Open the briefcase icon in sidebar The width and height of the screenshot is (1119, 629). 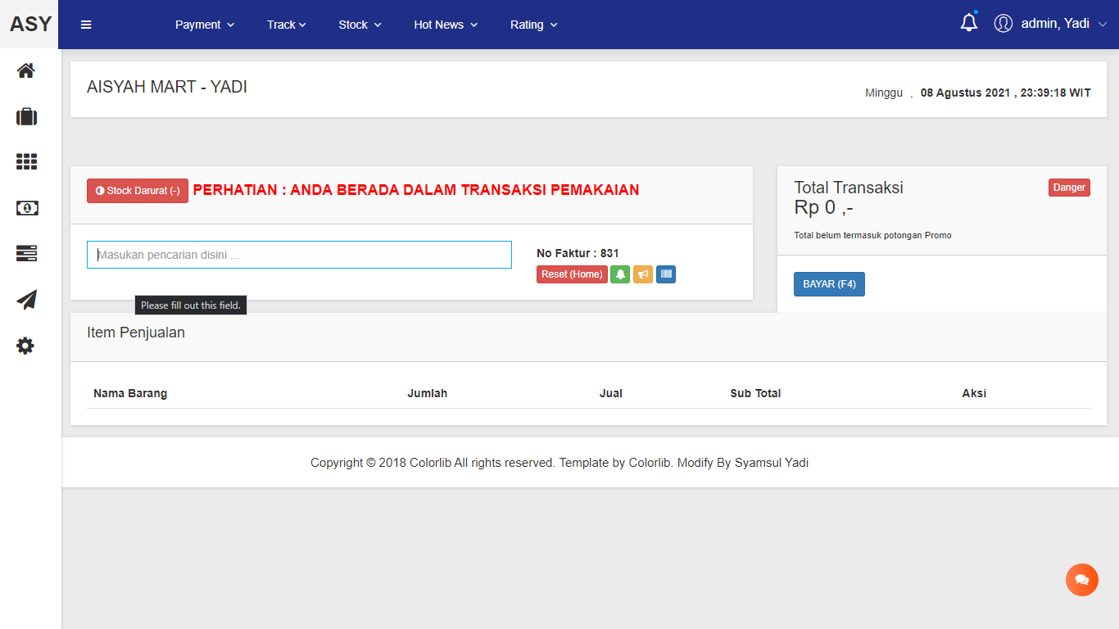point(26,116)
